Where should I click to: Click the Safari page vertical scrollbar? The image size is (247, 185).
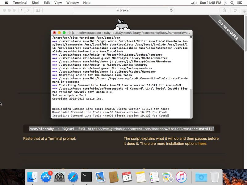[x=245, y=33]
